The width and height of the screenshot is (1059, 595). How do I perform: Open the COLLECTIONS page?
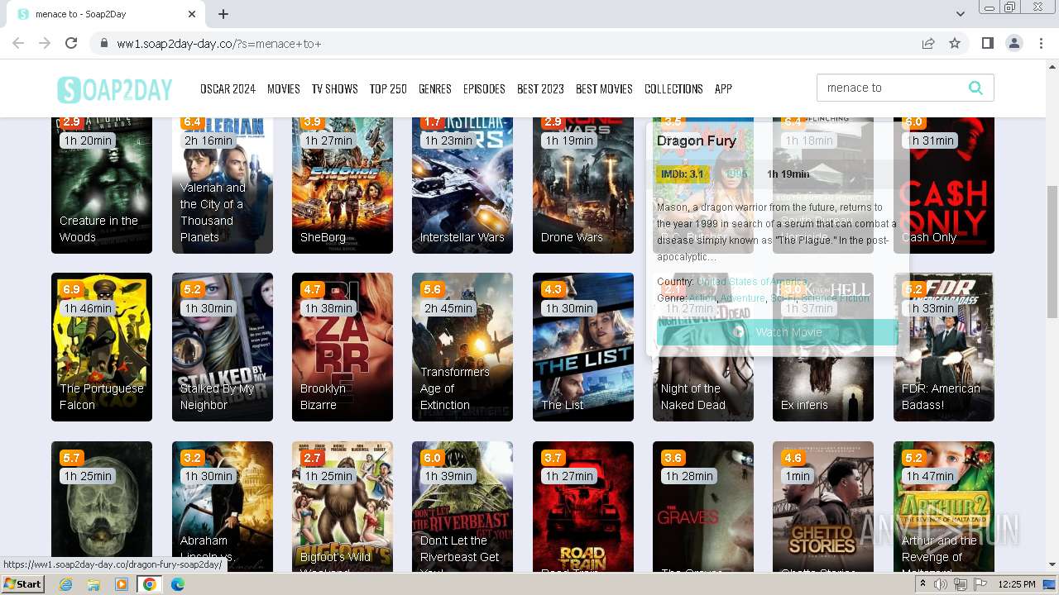(673, 89)
